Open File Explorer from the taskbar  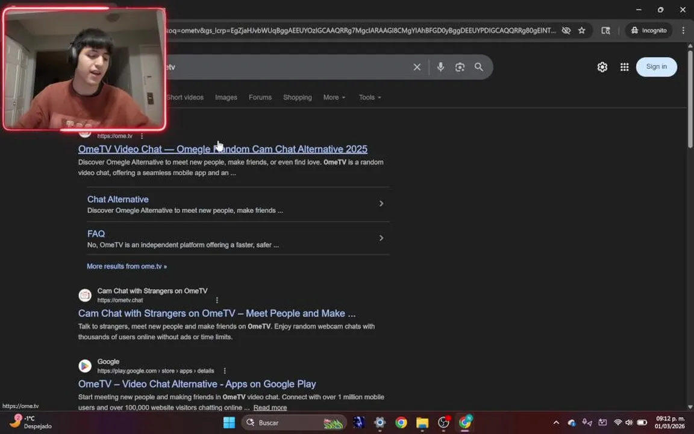[422, 423]
